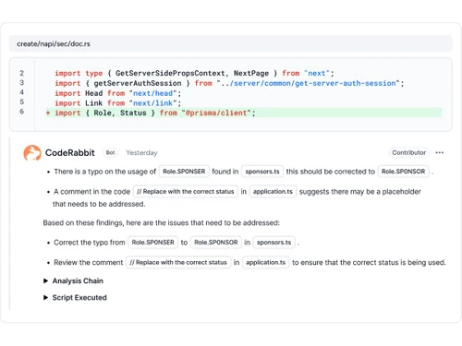Expand the Script Executed section
462x346 pixels.
[75, 297]
